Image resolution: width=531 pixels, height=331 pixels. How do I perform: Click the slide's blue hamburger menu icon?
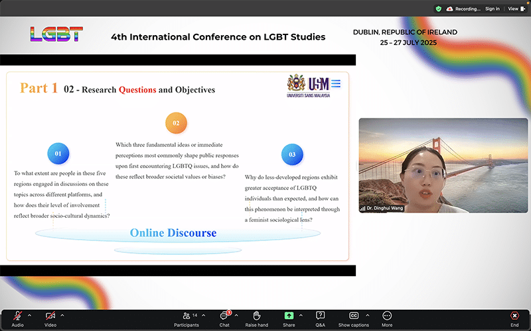point(336,83)
